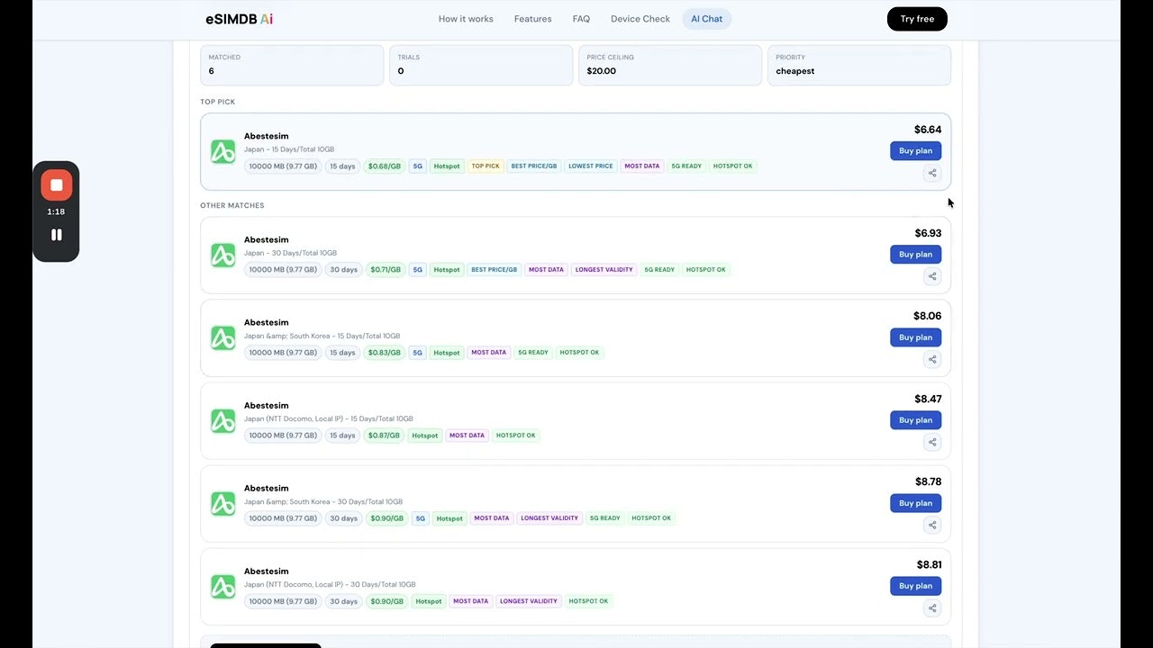This screenshot has height=648, width=1153.
Task: Share the $6.64 Top Pick plan
Action: click(932, 173)
